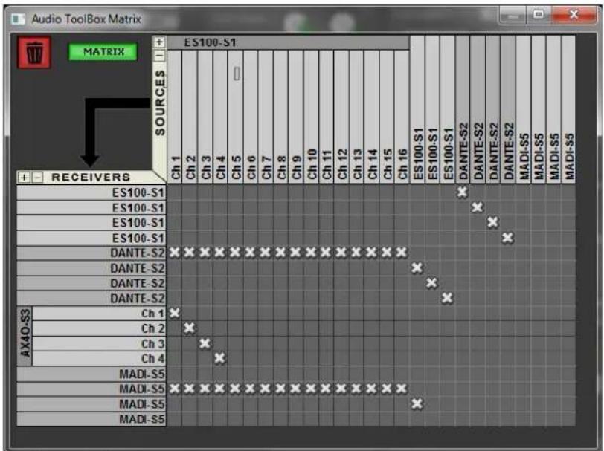Select the AX40-S3 Ch 2 receiver row label

[x=100, y=328]
